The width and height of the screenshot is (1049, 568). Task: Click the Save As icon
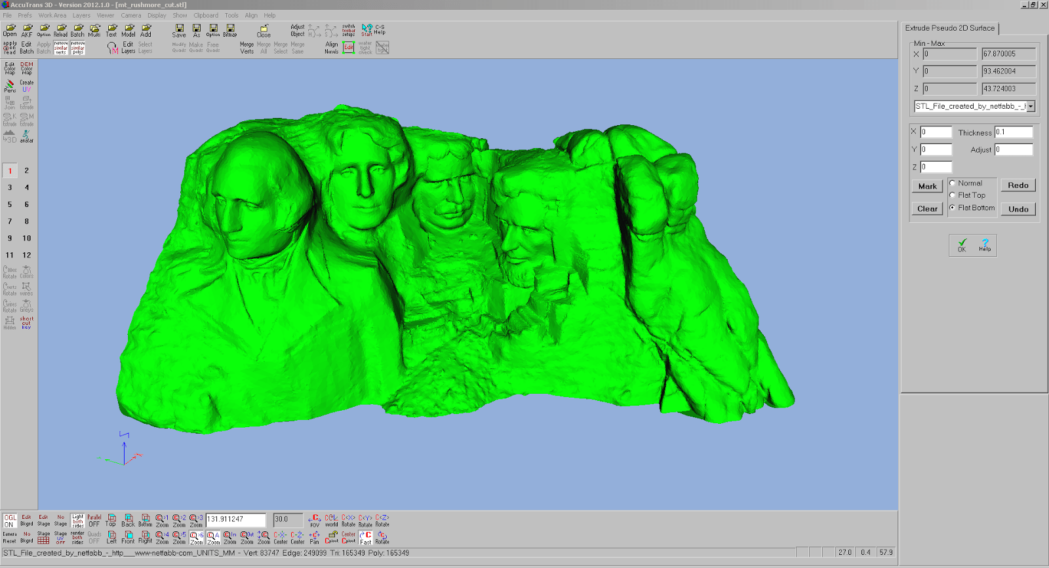[x=197, y=31]
